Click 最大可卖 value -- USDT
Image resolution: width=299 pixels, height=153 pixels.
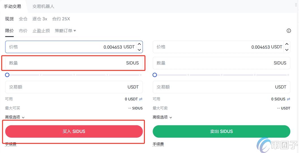coord(283,108)
